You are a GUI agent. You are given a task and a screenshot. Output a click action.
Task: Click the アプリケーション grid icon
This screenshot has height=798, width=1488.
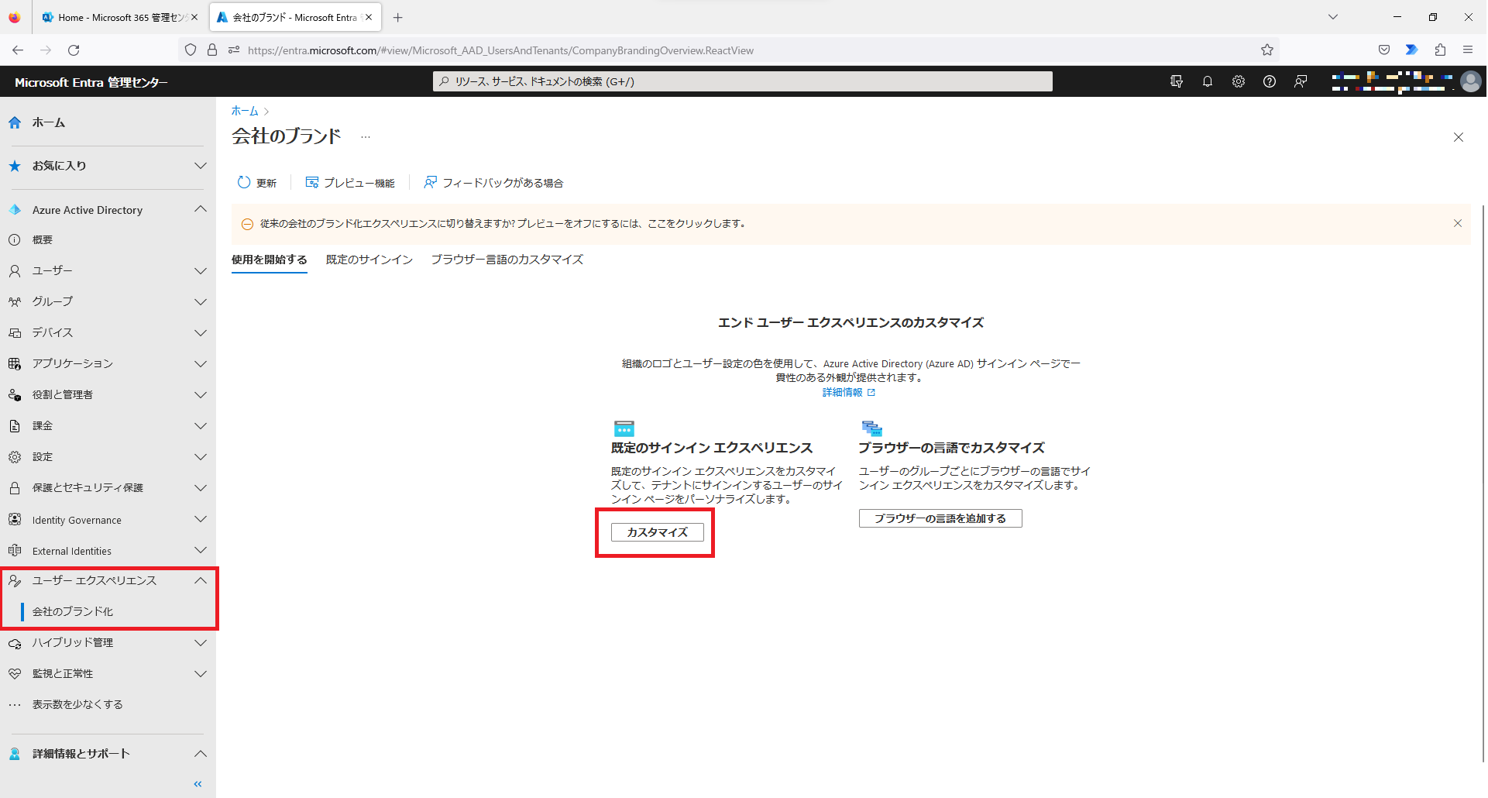[x=15, y=364]
